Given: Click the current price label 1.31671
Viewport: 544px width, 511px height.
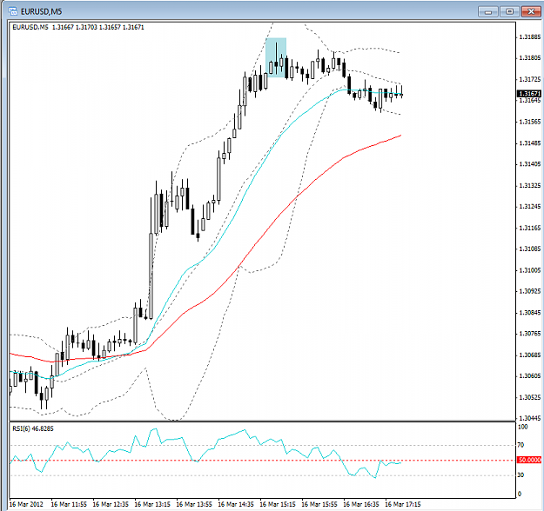Looking at the screenshot, I should (528, 94).
